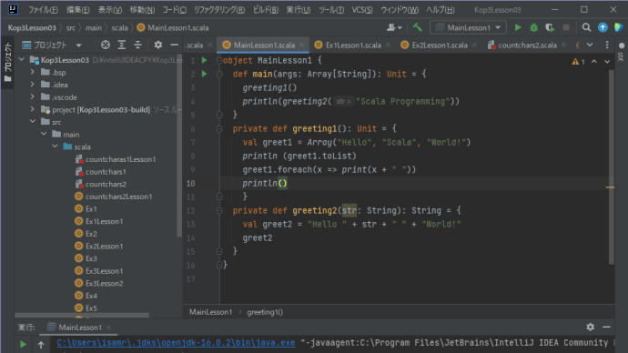
Task: Run MainLesson1 with the green toolbar play button
Action: click(x=518, y=27)
